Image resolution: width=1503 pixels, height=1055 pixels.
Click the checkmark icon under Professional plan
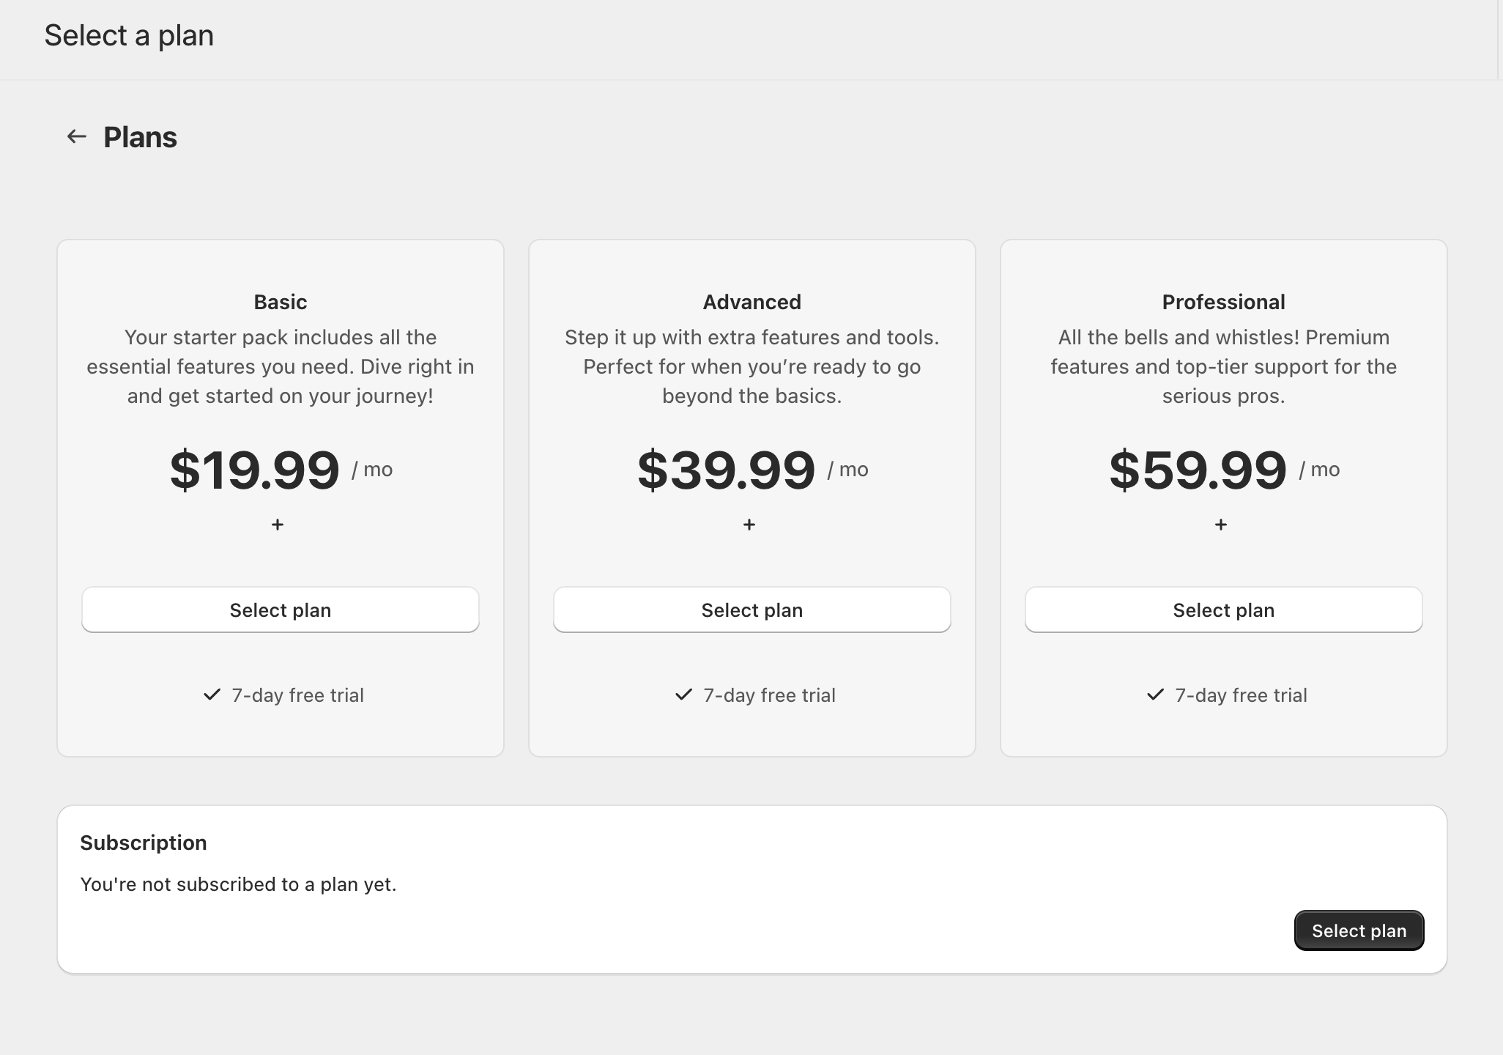click(1155, 695)
